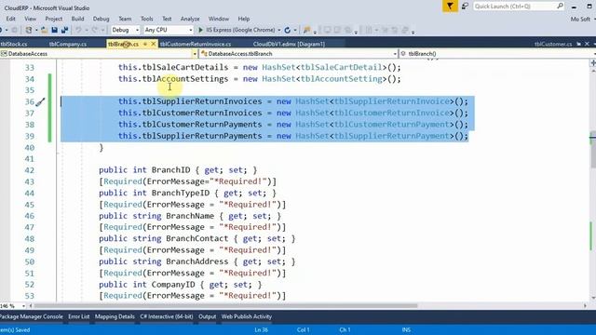Viewport: 596px width, 335px height.
Task: Click the Save icon in toolbar
Action: pos(54,30)
